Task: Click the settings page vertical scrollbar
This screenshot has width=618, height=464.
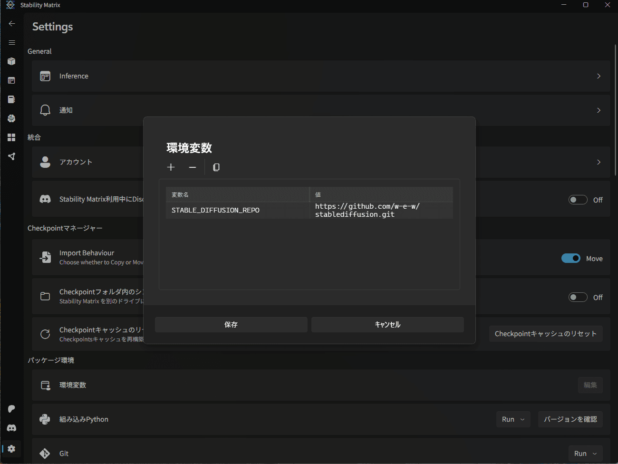Action: point(615,110)
